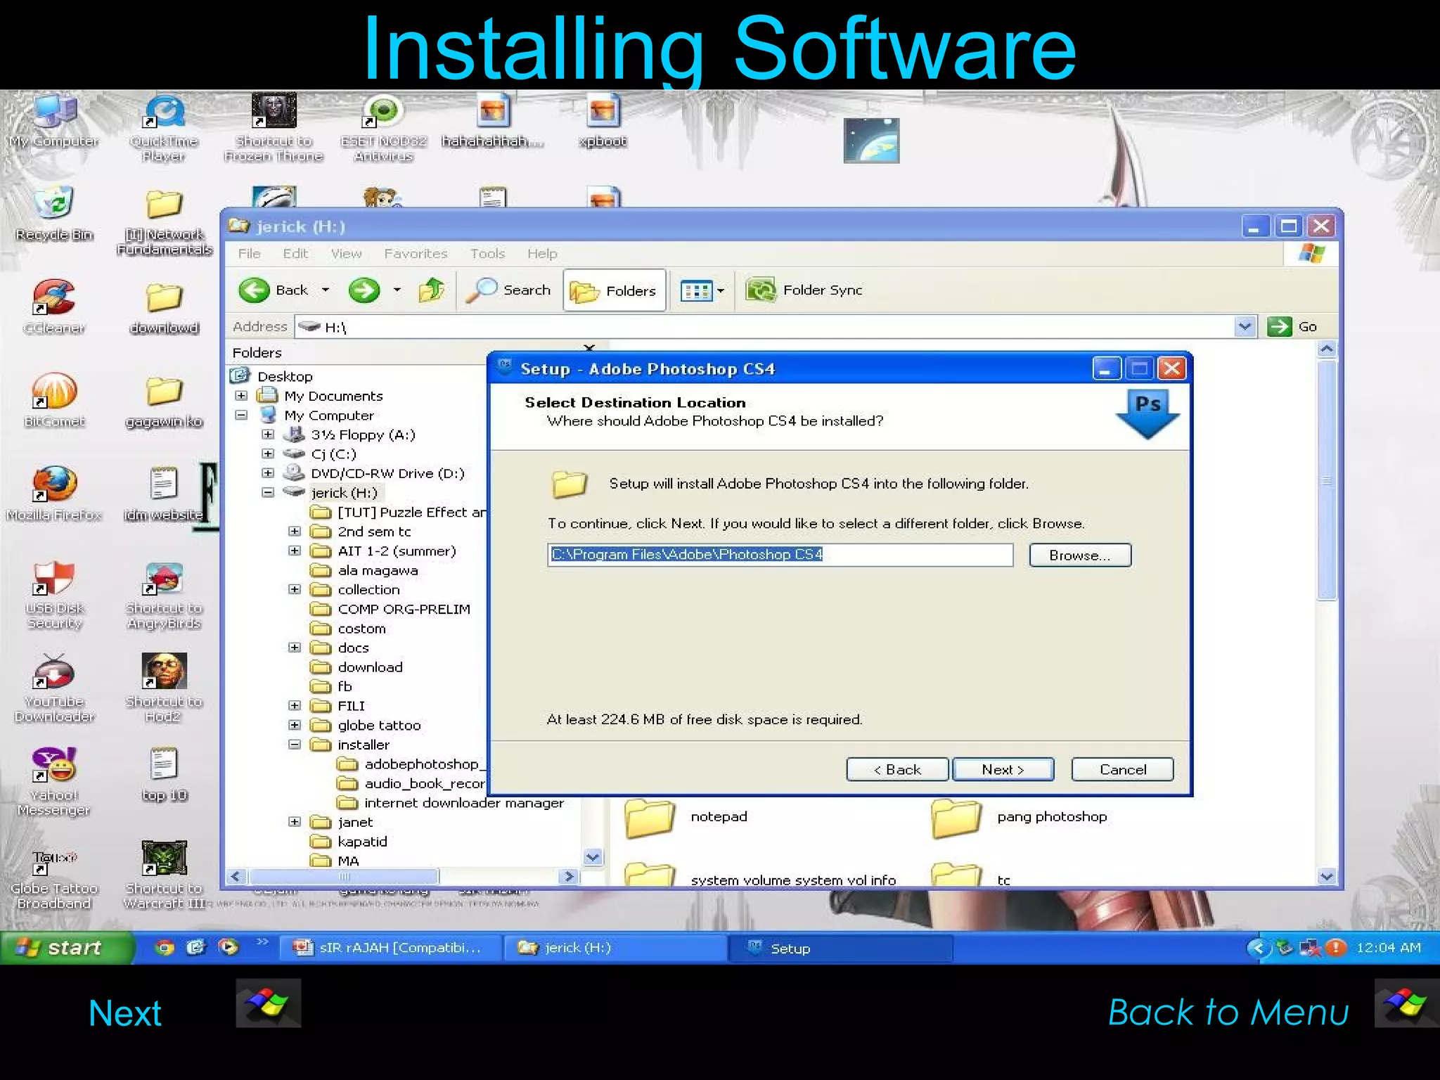Click the Windows start button
Screen dimensions: 1440x1080
[67, 948]
